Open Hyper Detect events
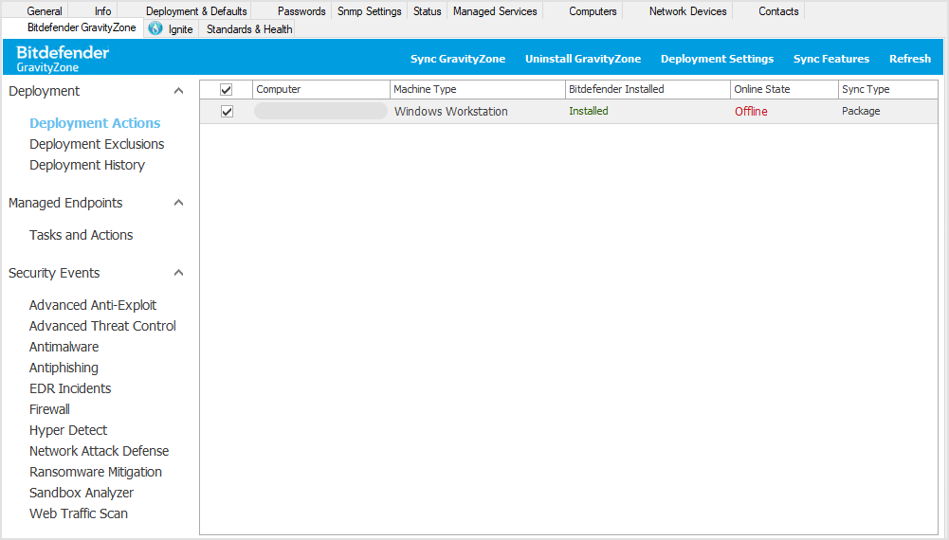The height and width of the screenshot is (540, 949). pos(68,430)
